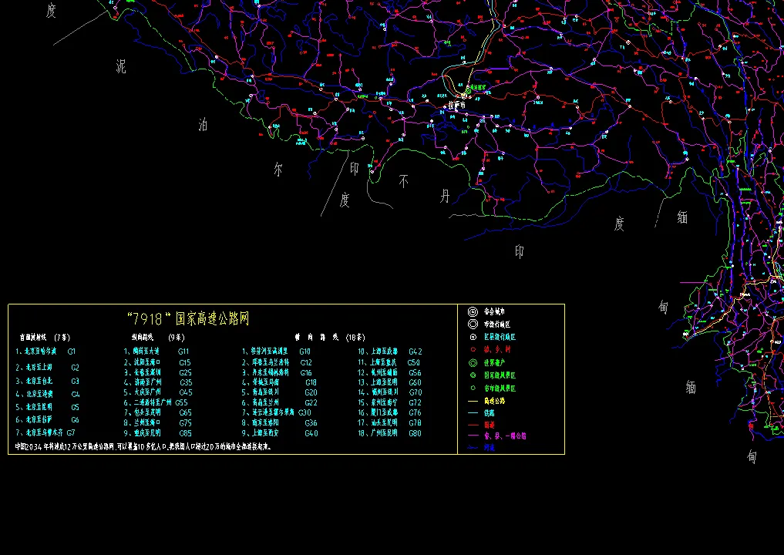Click the 不丹 country label on map
This screenshot has width=784, height=555.
coord(424,189)
